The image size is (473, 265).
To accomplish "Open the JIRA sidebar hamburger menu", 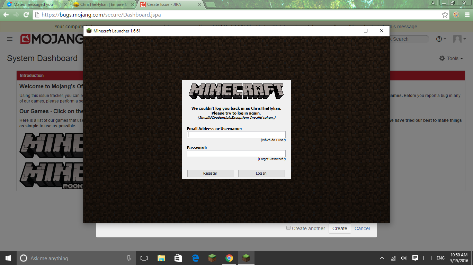I will coord(10,39).
